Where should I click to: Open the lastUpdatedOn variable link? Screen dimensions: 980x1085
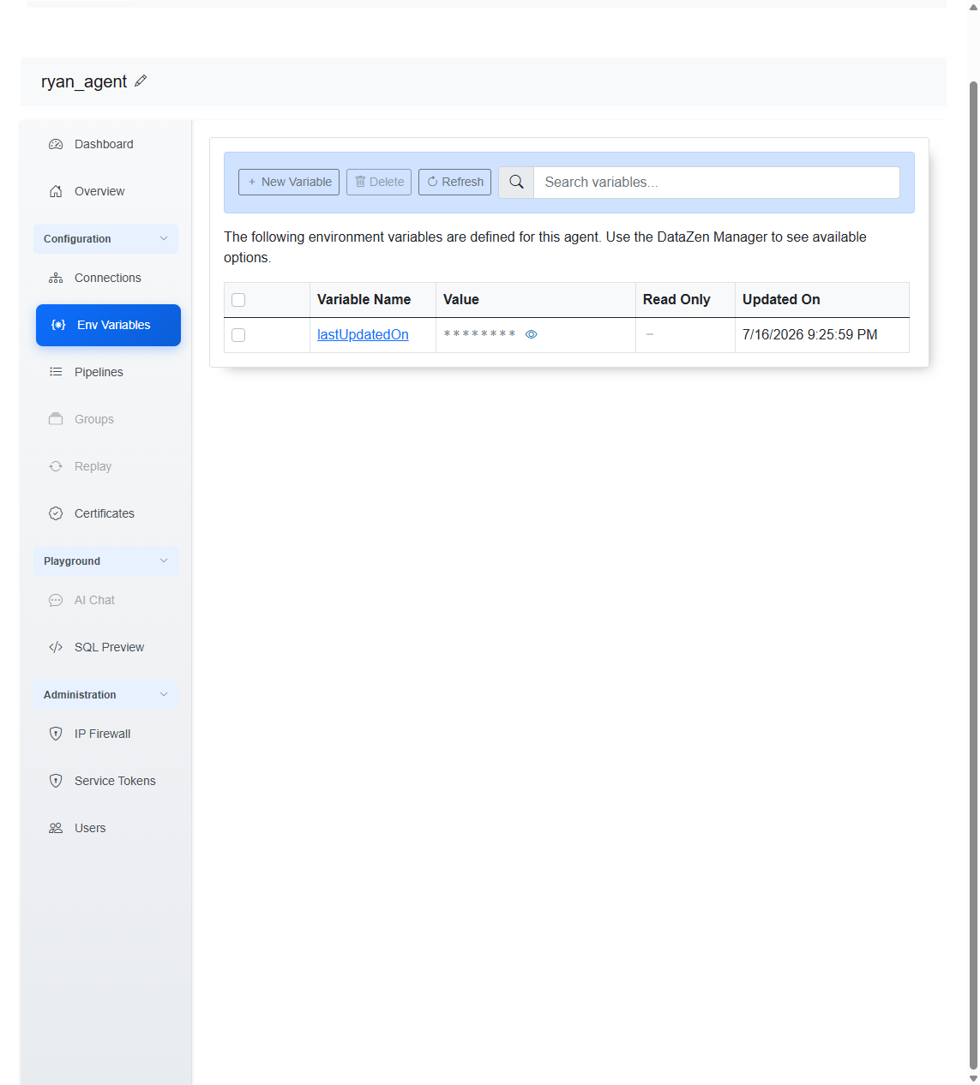tap(363, 334)
